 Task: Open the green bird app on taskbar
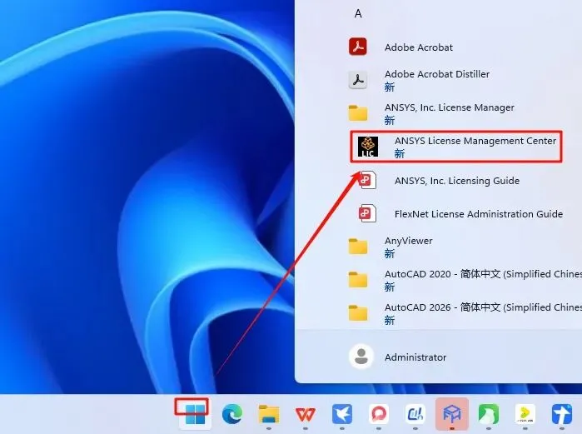489,414
